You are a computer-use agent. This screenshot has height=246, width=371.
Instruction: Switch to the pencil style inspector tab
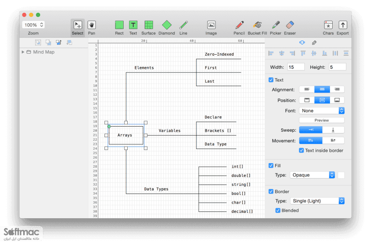[314, 43]
